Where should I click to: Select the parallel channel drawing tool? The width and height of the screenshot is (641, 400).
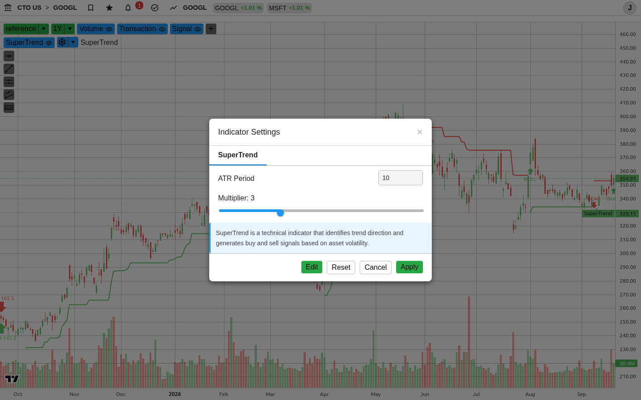pyautogui.click(x=9, y=95)
